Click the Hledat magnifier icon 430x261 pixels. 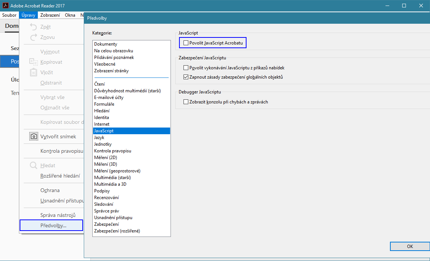click(x=33, y=166)
